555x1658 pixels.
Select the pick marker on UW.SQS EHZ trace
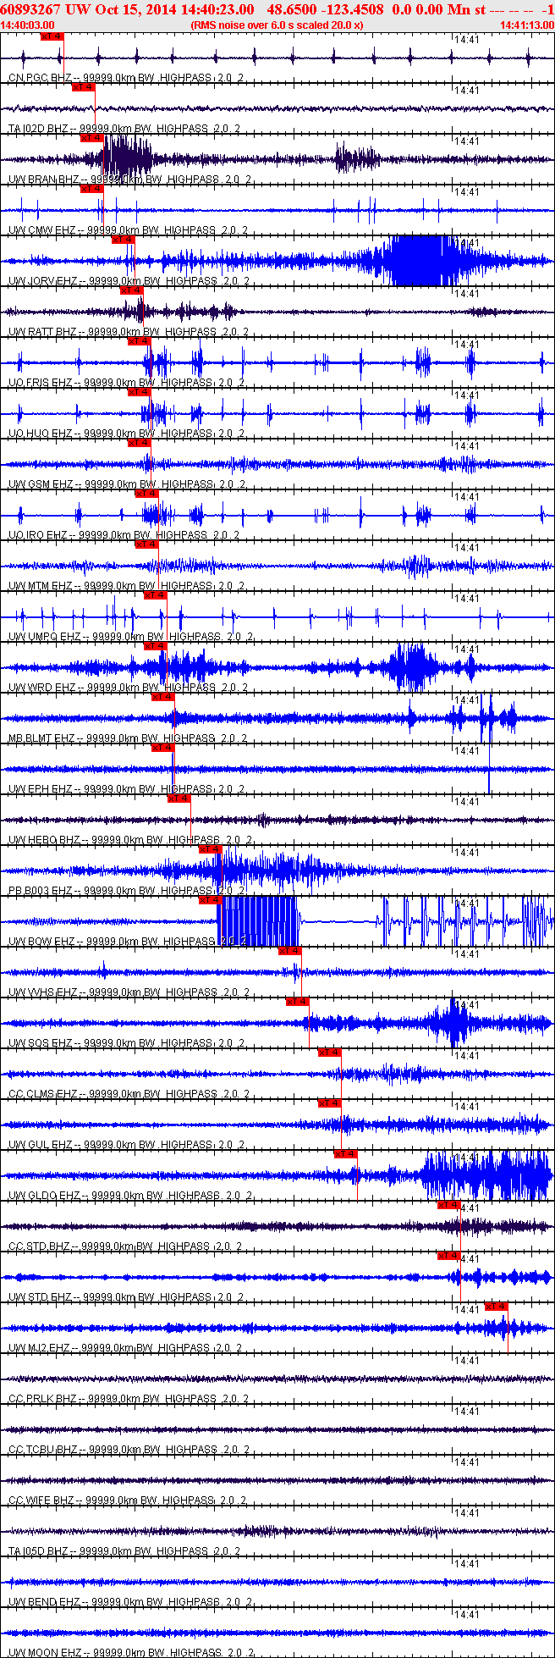(x=298, y=1002)
